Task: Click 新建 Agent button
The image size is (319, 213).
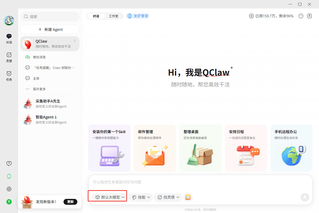Action: 50,29
